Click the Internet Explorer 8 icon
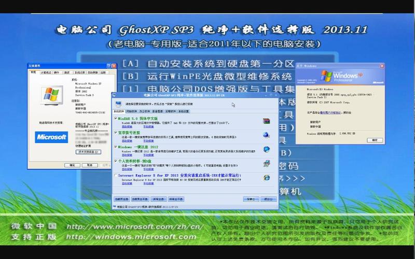The width and height of the screenshot is (415, 259). pos(267,178)
